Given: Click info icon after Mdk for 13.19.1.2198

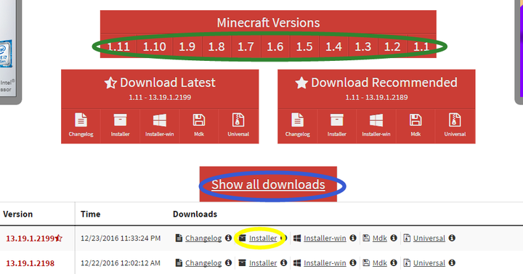Looking at the screenshot, I should [x=394, y=262].
